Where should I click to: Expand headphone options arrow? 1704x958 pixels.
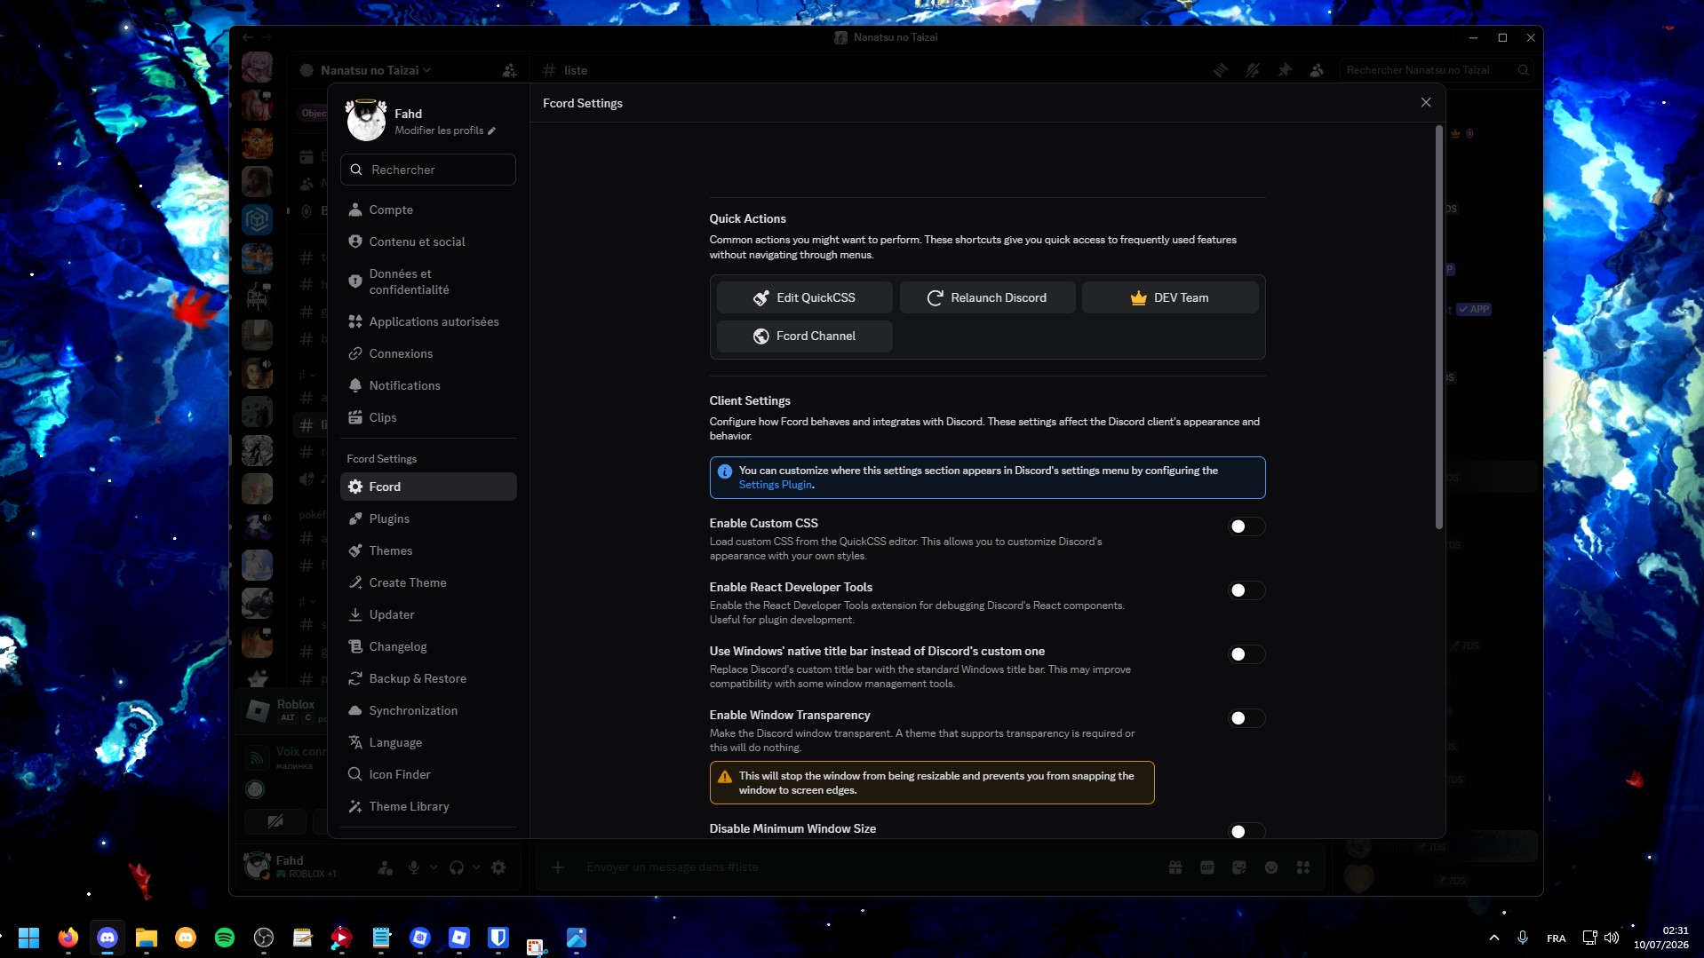coord(476,867)
